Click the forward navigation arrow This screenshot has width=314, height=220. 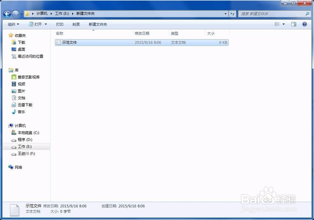pyautogui.click(x=16, y=14)
